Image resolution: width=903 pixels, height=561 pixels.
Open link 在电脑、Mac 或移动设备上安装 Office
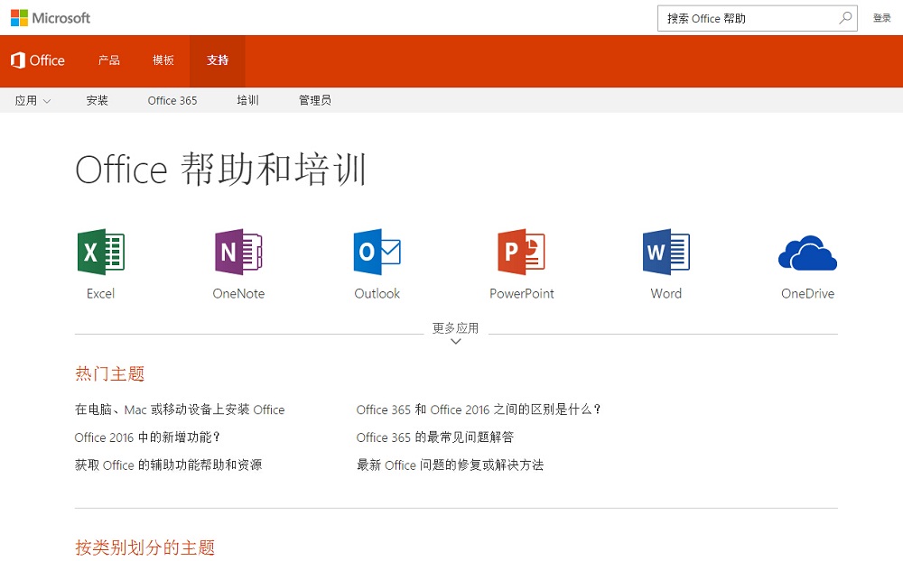[180, 409]
